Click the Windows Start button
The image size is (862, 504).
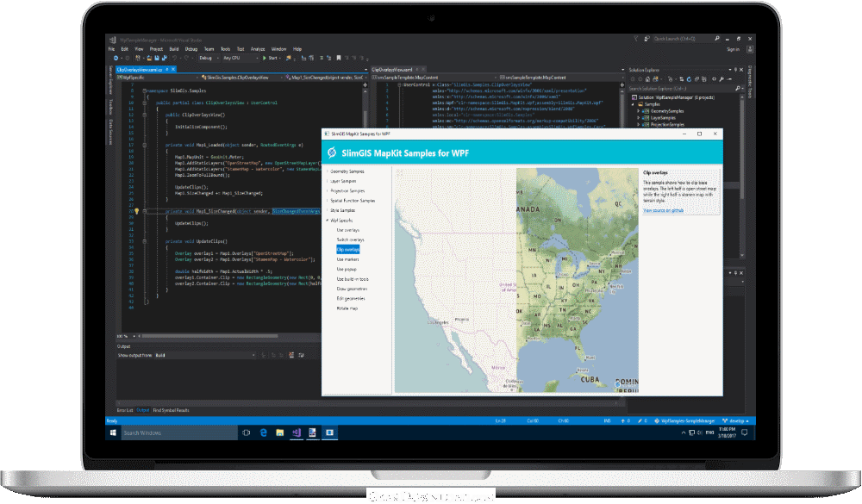click(113, 432)
